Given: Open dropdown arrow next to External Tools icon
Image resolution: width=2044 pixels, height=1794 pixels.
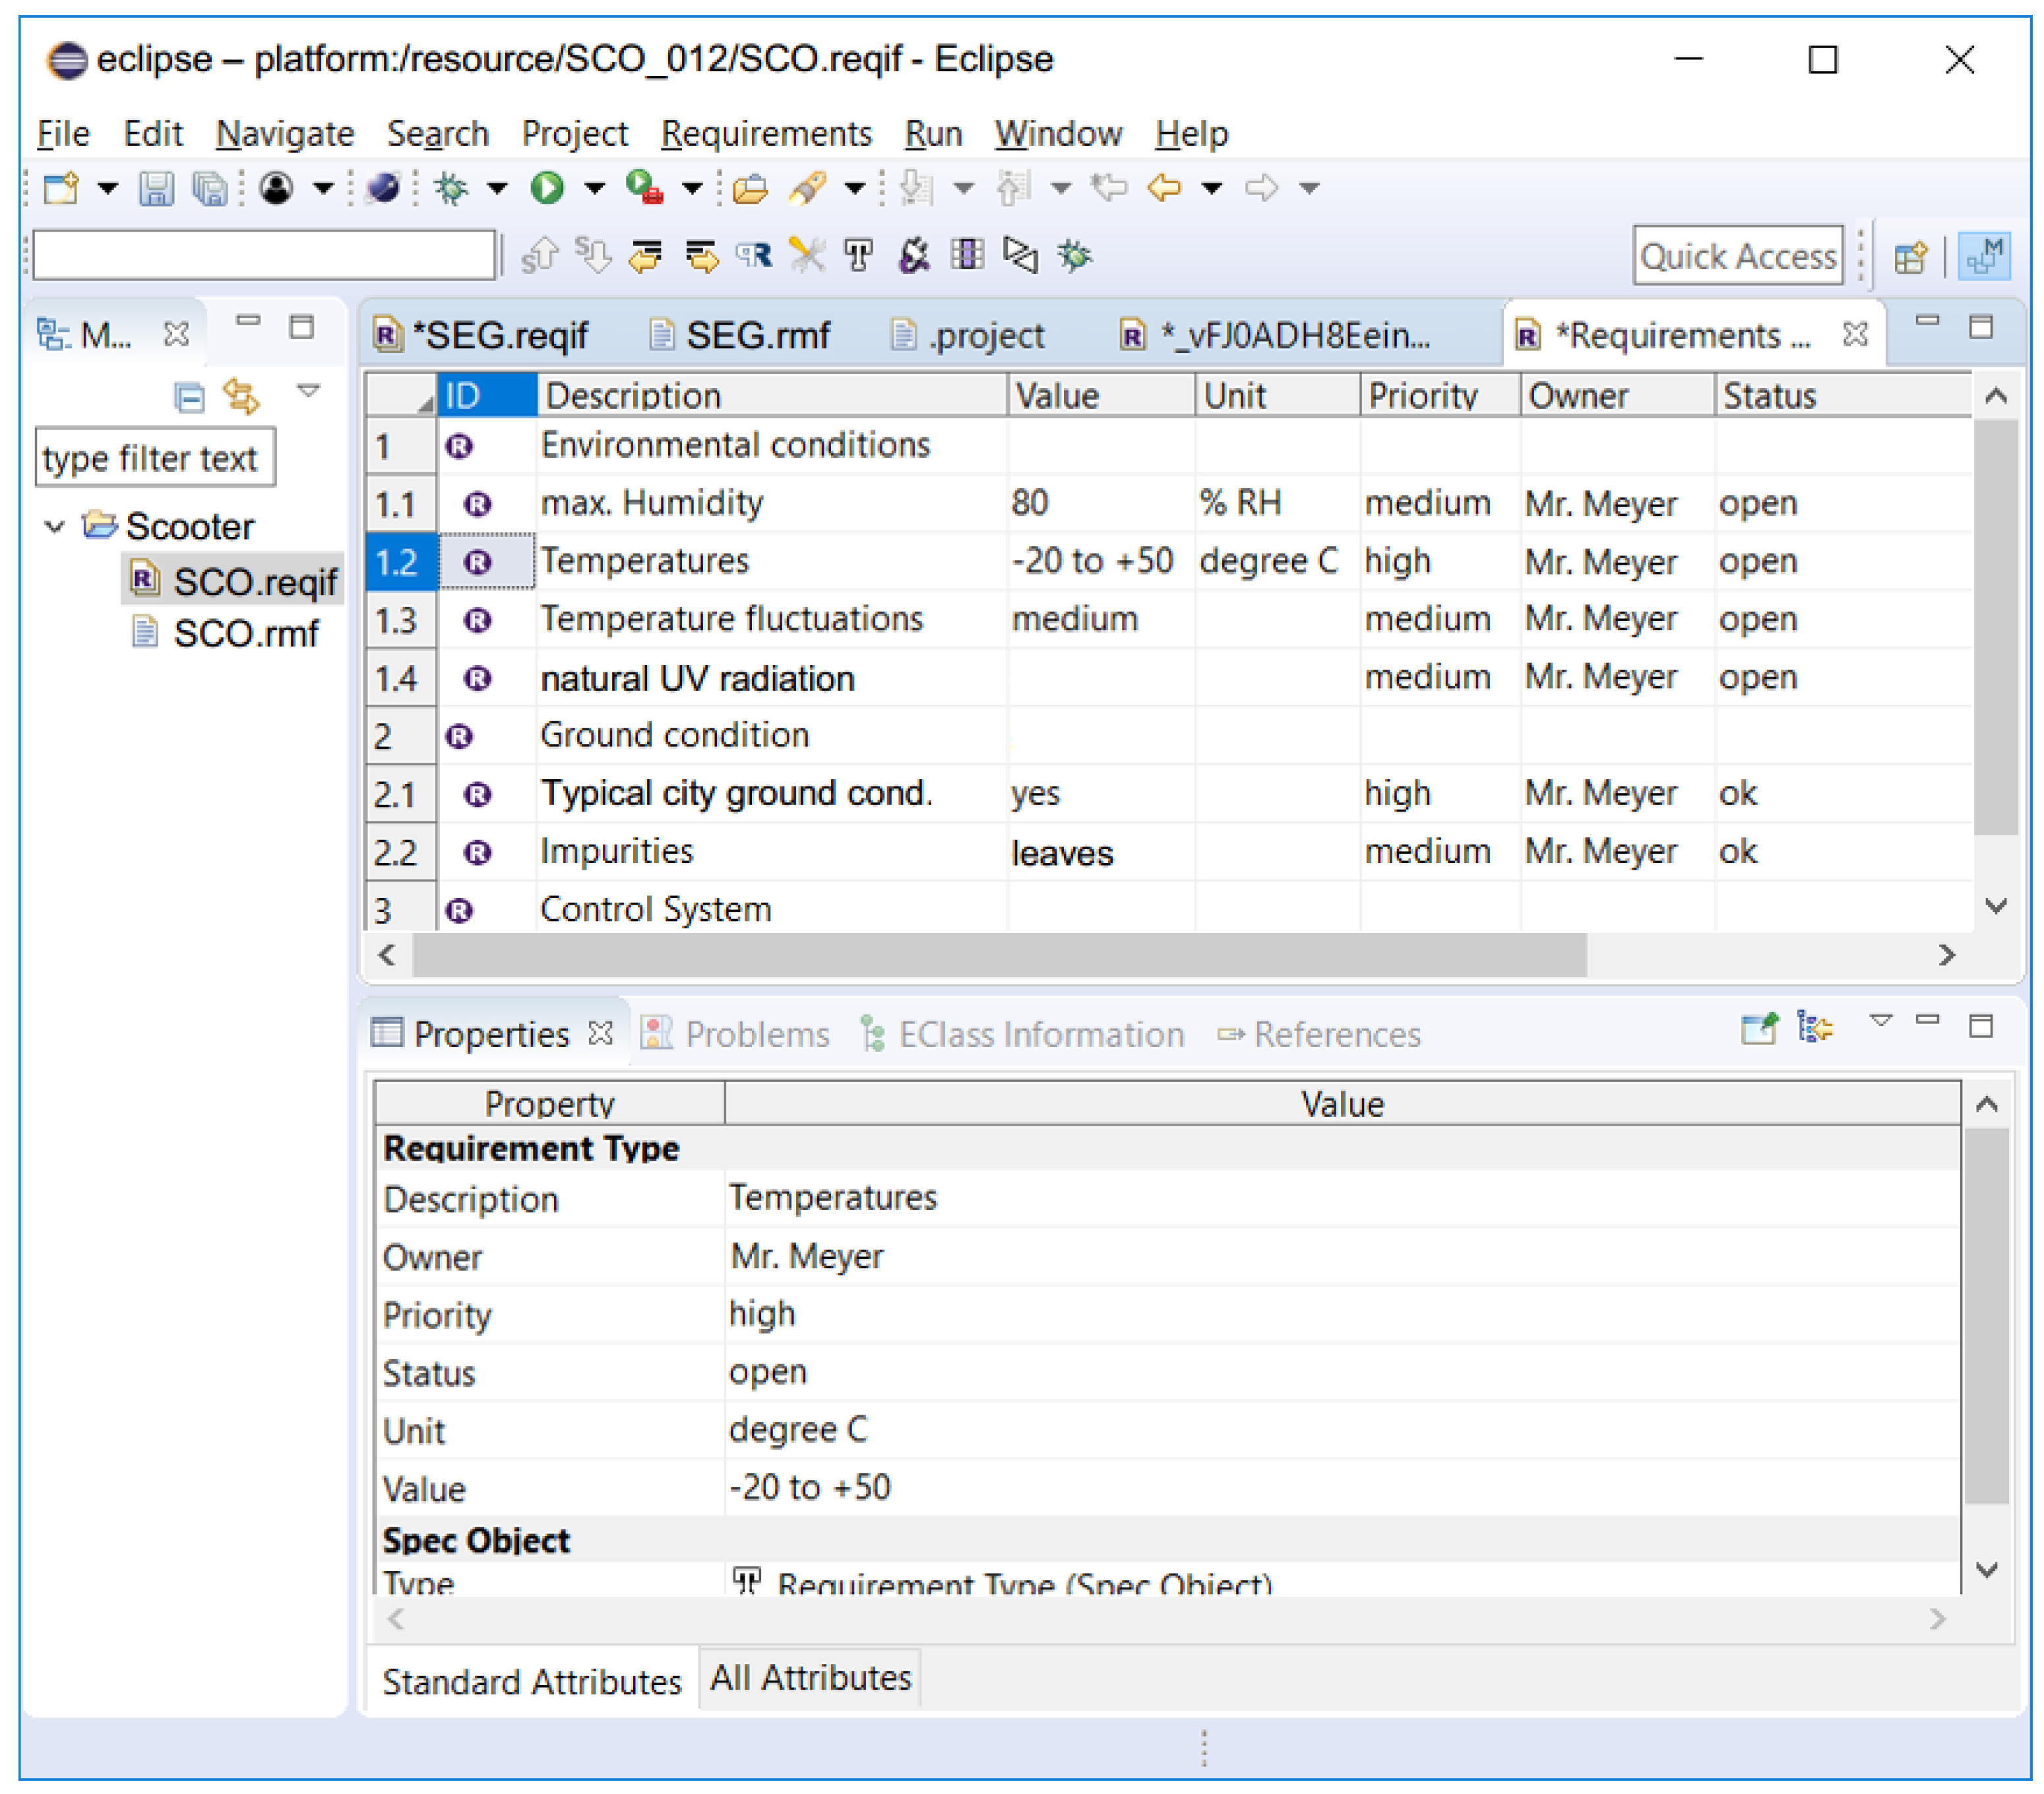Looking at the screenshot, I should pyautogui.click(x=692, y=188).
